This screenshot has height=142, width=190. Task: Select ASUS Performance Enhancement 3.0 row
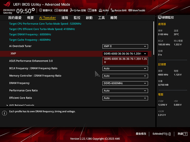pyautogui.click(x=31, y=61)
